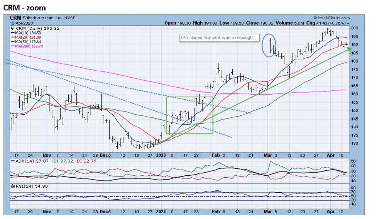The image size is (377, 219).
Task: Click the 200 price axis label
Action: (x=355, y=28)
